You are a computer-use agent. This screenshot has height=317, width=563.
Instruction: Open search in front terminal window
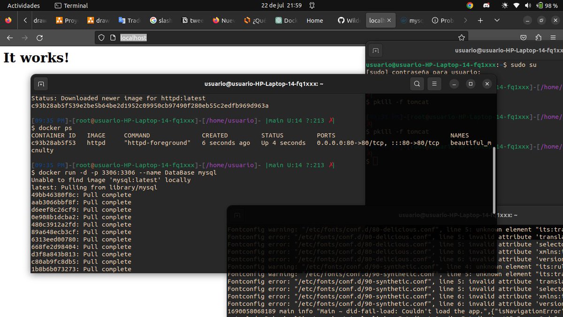pyautogui.click(x=417, y=84)
